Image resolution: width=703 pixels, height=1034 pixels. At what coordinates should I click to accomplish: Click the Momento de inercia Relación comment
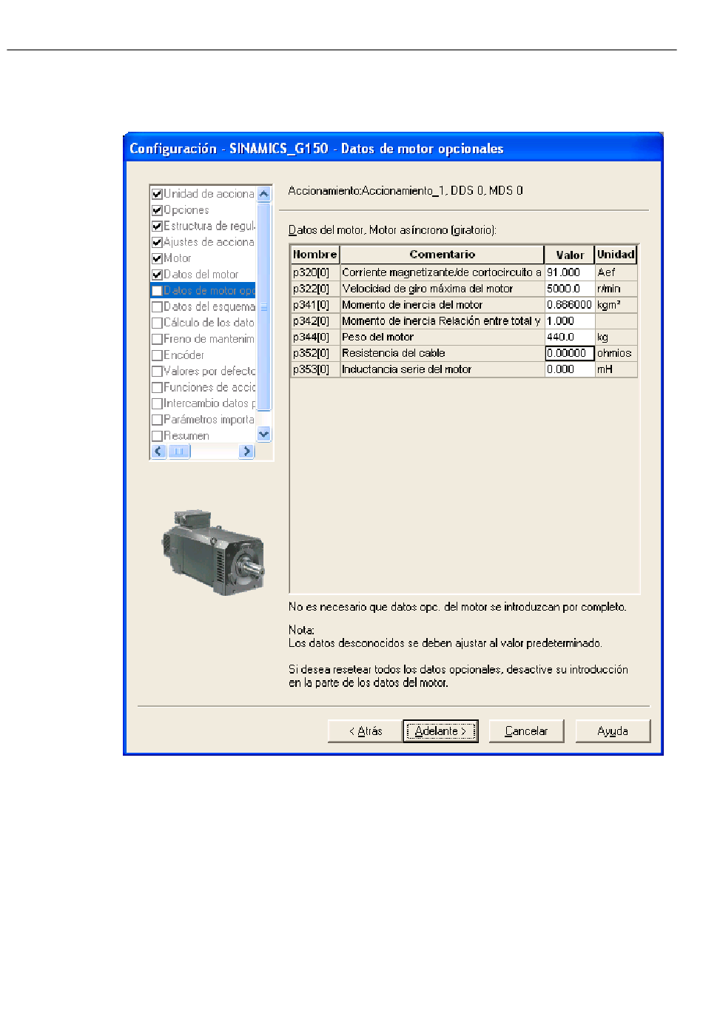click(x=443, y=321)
